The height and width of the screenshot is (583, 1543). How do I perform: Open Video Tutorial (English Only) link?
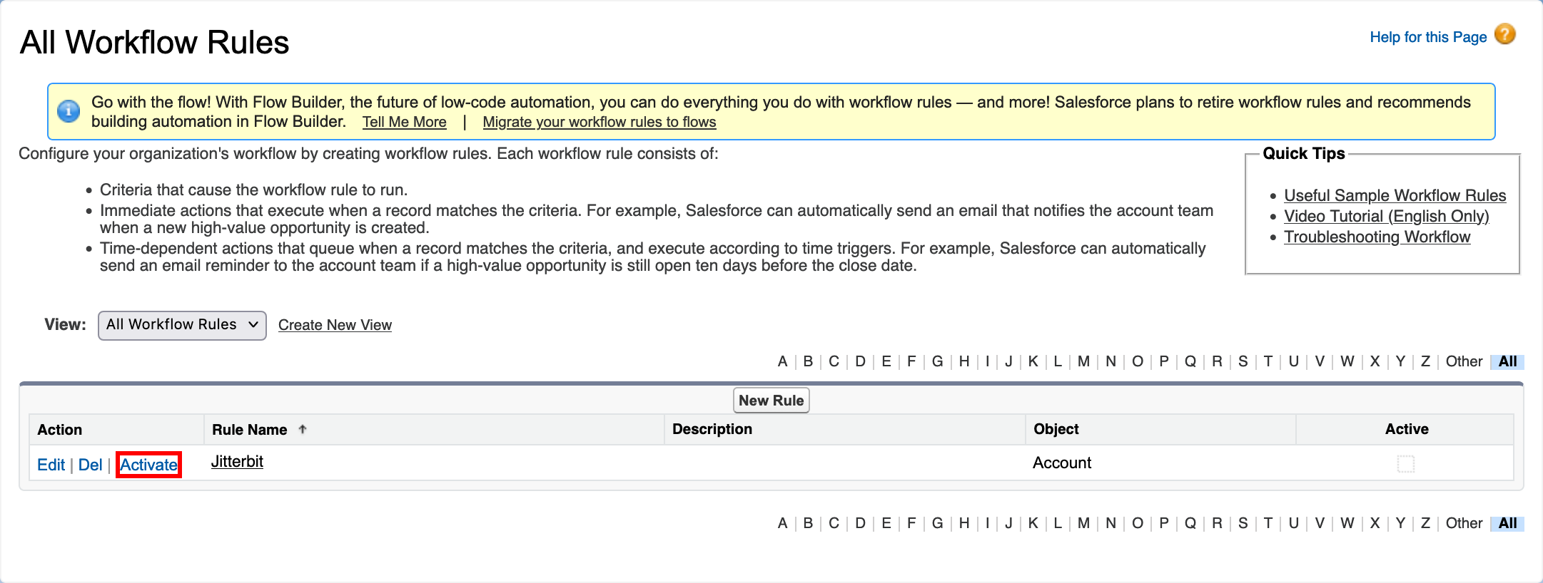(1387, 216)
